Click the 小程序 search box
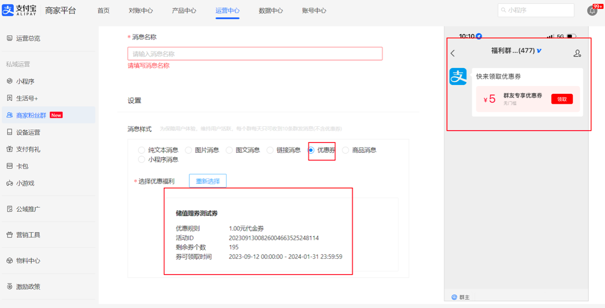The image size is (605, 308). pos(536,10)
